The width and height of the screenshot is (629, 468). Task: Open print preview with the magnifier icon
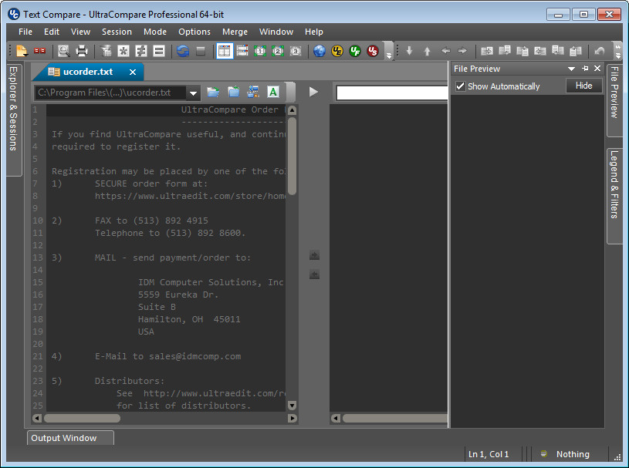pos(64,51)
